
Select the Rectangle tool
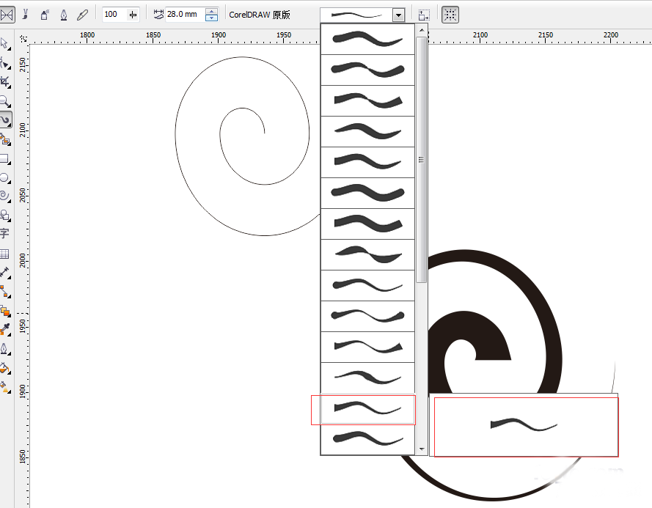[5, 159]
